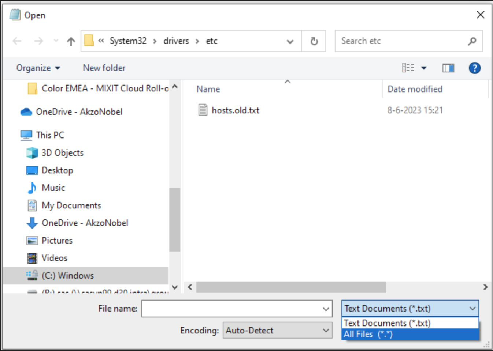Select All Files (*.*) filter
Image resolution: width=493 pixels, height=351 pixels.
367,334
